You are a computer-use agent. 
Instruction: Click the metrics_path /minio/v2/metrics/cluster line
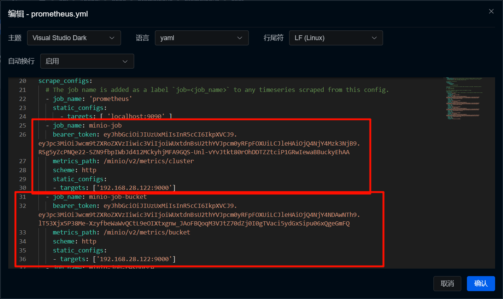click(x=123, y=161)
